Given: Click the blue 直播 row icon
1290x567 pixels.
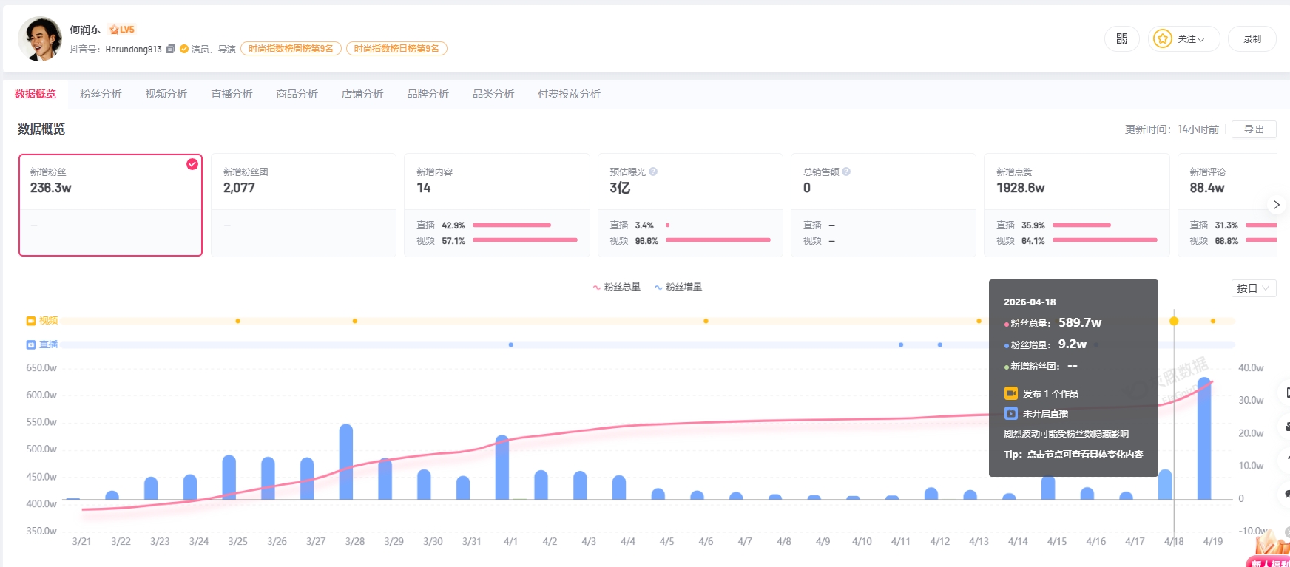Looking at the screenshot, I should click(x=31, y=344).
